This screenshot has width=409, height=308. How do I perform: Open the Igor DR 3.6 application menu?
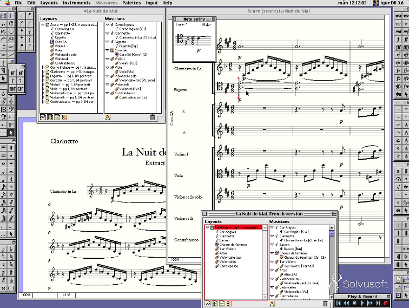tap(390, 3)
